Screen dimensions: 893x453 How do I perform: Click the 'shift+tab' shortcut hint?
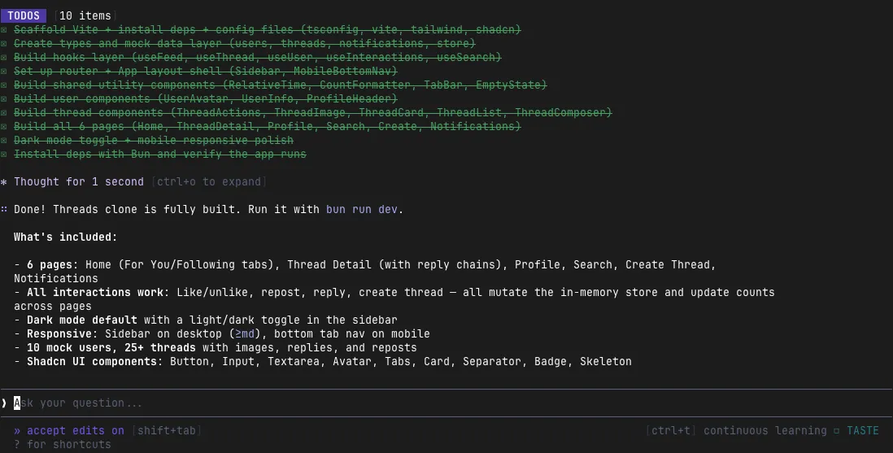(166, 431)
